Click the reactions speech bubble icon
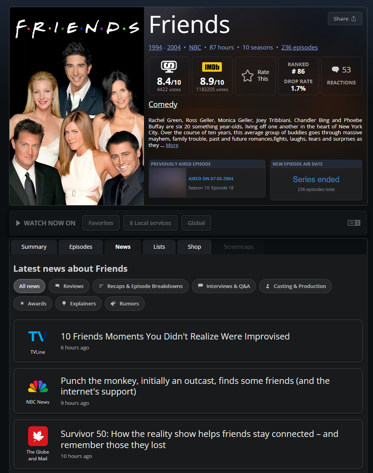The width and height of the screenshot is (373, 473). [335, 70]
